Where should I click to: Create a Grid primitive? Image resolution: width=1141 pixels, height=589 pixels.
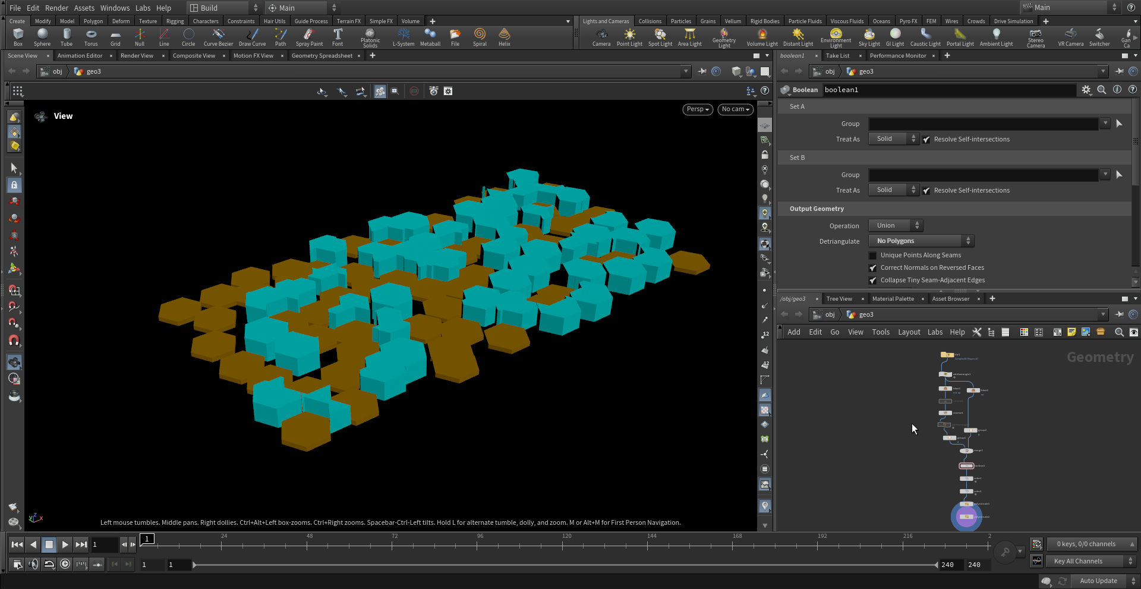tap(115, 37)
